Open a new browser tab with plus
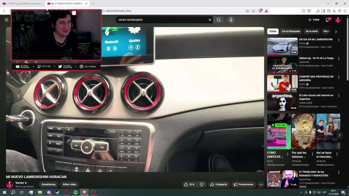Screen dimensions: 349x196 pos(93,4)
